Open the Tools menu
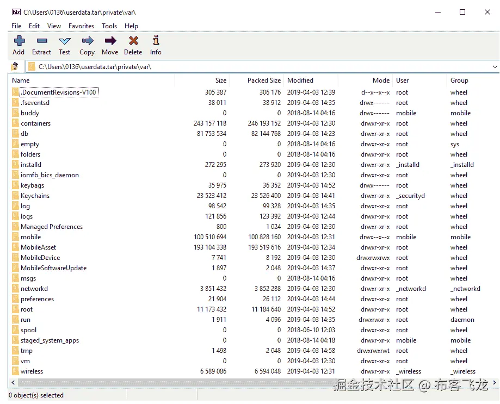Viewport: 500px width, 404px height. pos(109,26)
